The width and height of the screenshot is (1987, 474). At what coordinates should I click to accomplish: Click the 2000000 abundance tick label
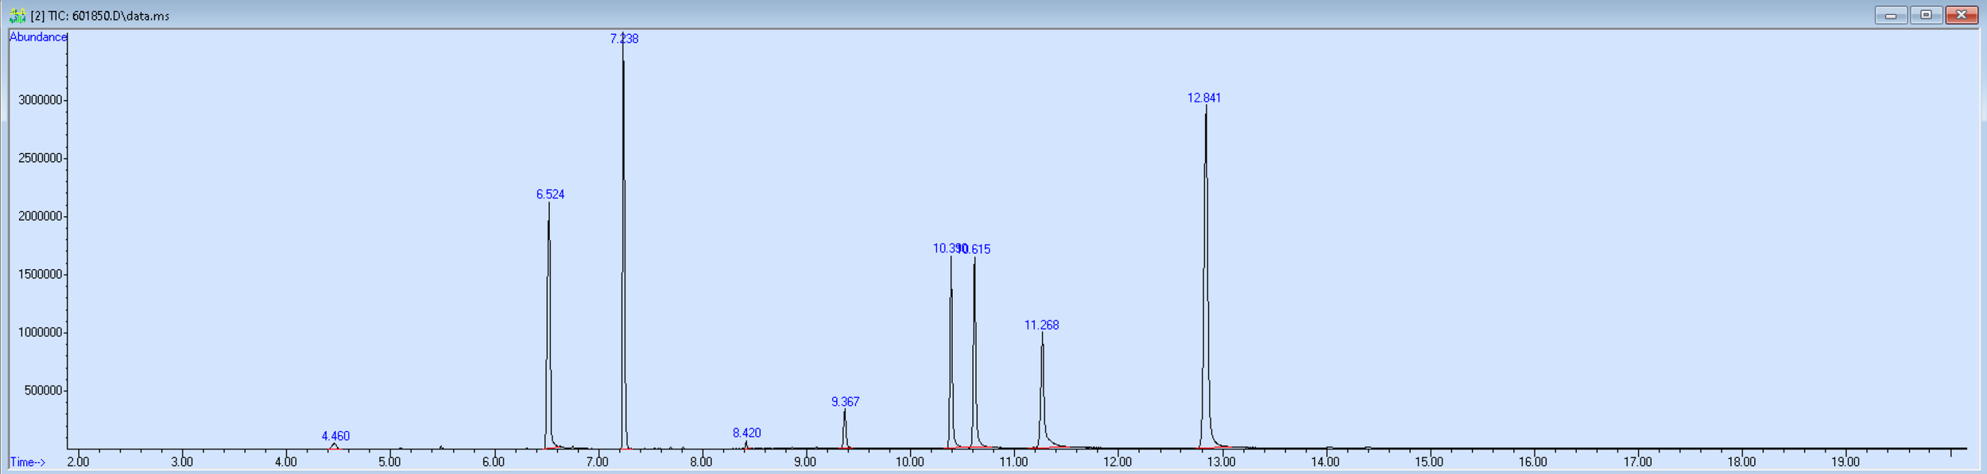coord(40,216)
